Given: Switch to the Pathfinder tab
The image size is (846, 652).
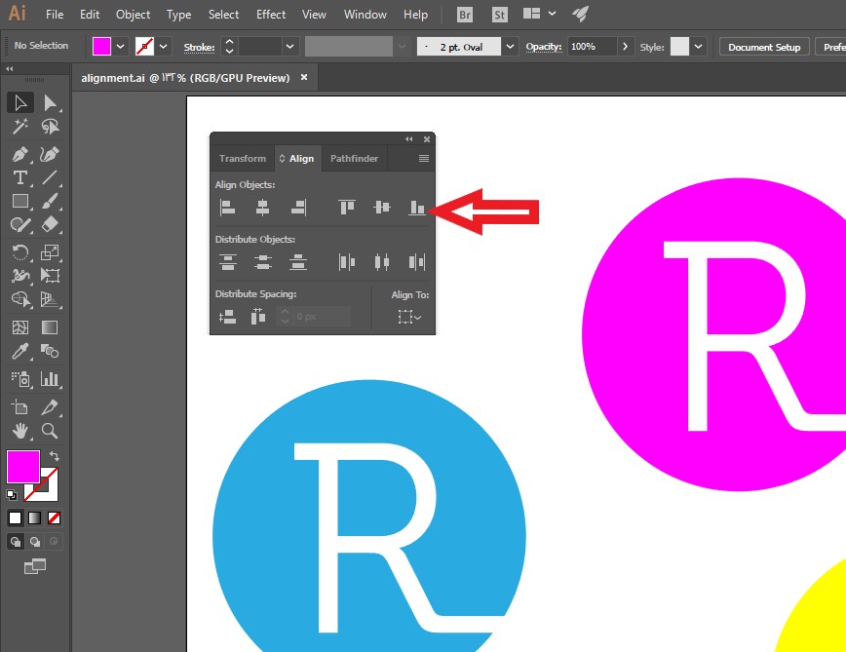Looking at the screenshot, I should point(354,159).
